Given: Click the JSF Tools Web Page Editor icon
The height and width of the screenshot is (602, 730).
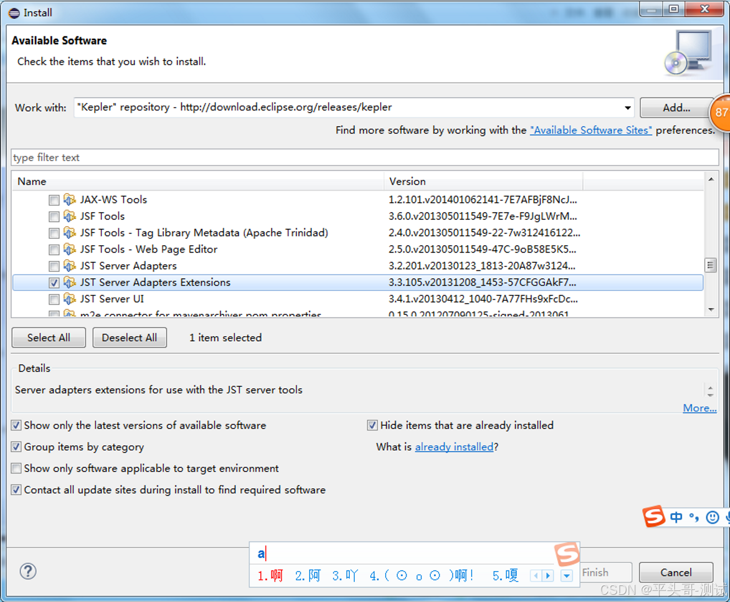Looking at the screenshot, I should 69,249.
